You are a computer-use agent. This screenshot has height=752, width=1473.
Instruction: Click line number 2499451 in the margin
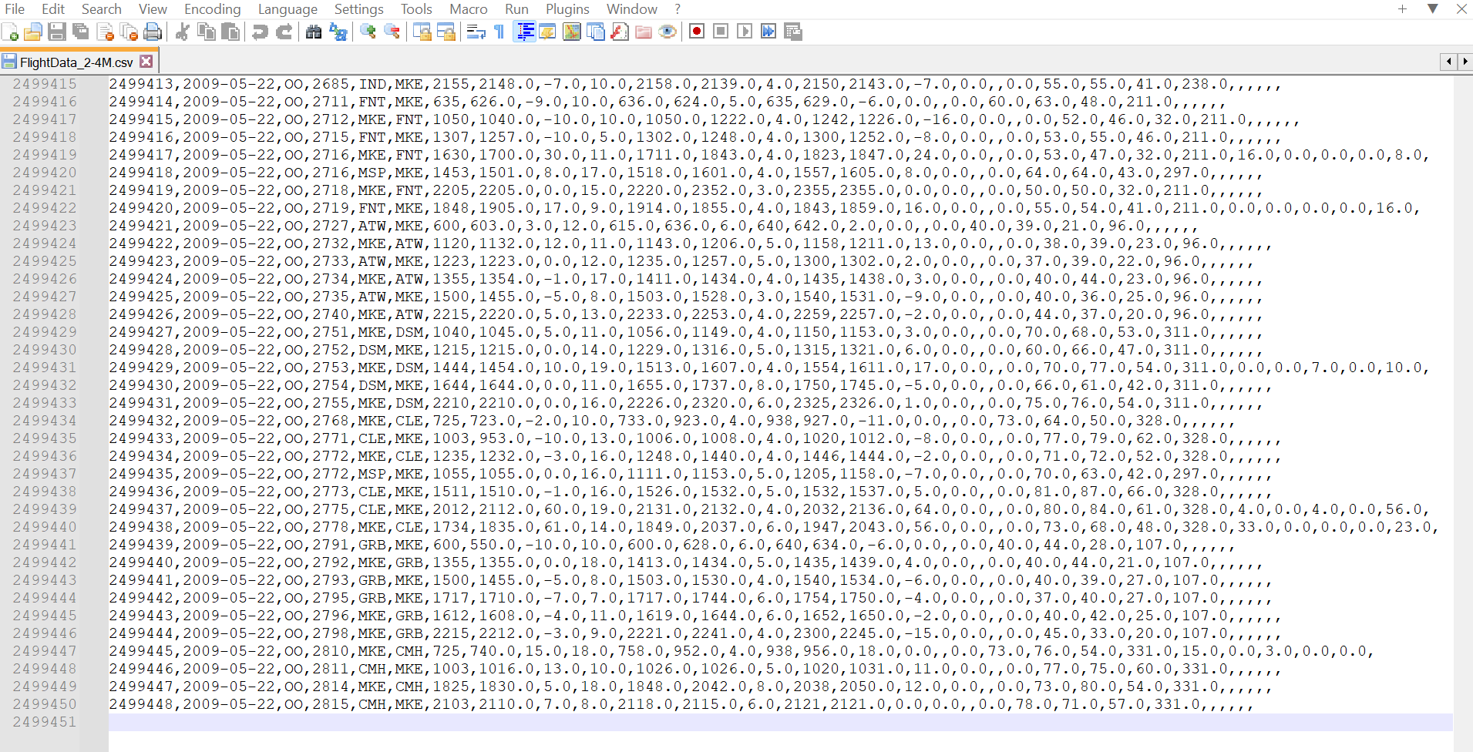[44, 722]
